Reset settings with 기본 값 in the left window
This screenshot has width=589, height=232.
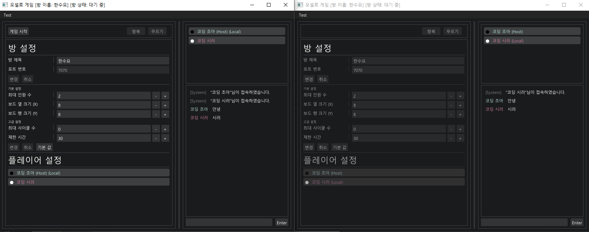click(45, 147)
